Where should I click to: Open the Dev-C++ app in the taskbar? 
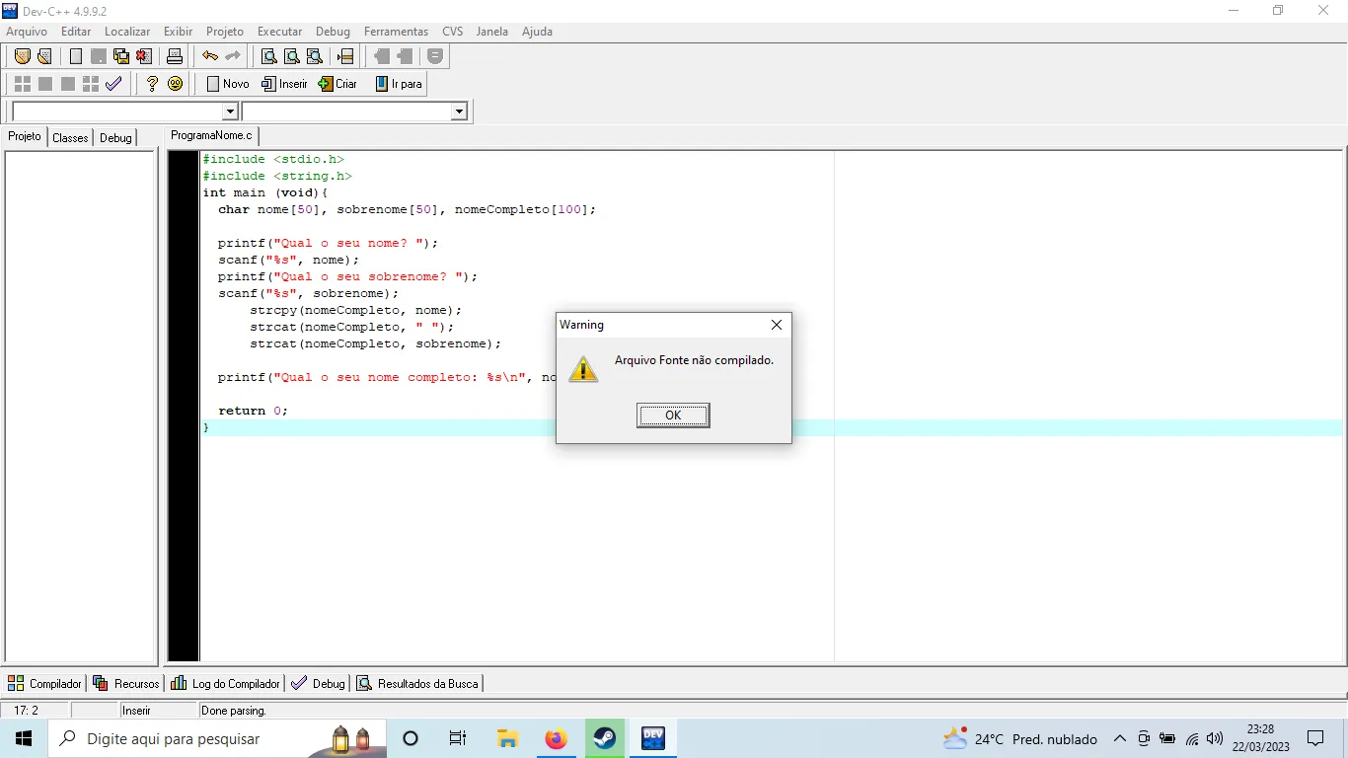click(x=652, y=738)
